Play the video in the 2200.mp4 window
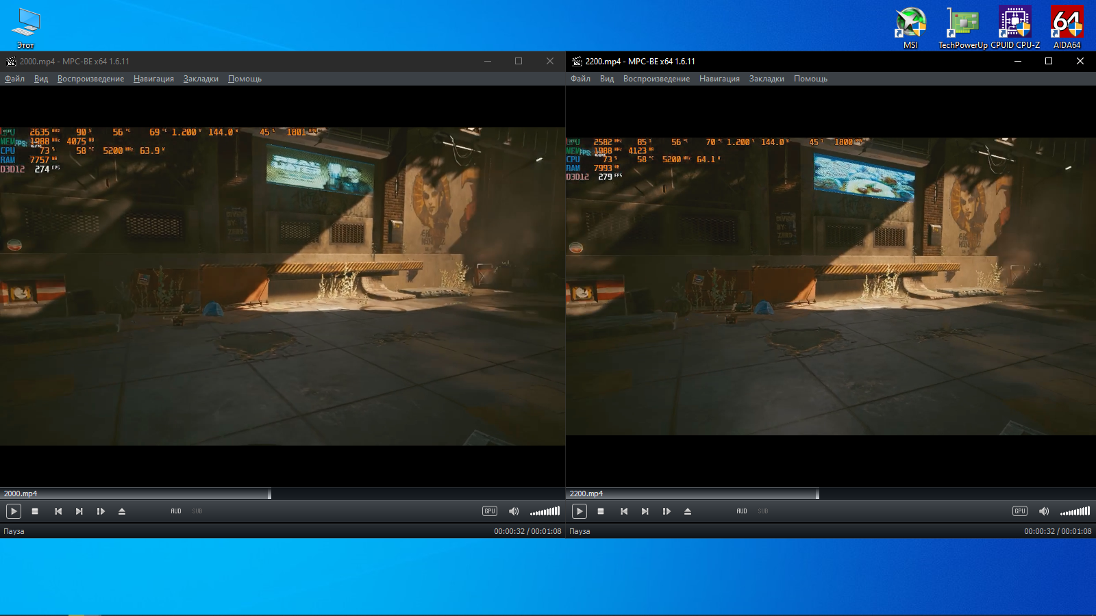This screenshot has height=616, width=1096. click(580, 511)
